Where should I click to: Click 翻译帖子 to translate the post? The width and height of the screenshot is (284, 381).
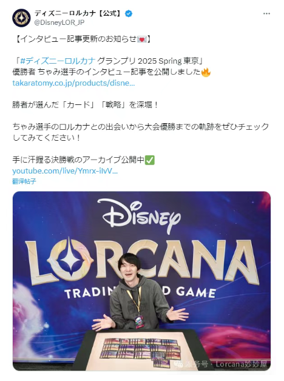[24, 181]
